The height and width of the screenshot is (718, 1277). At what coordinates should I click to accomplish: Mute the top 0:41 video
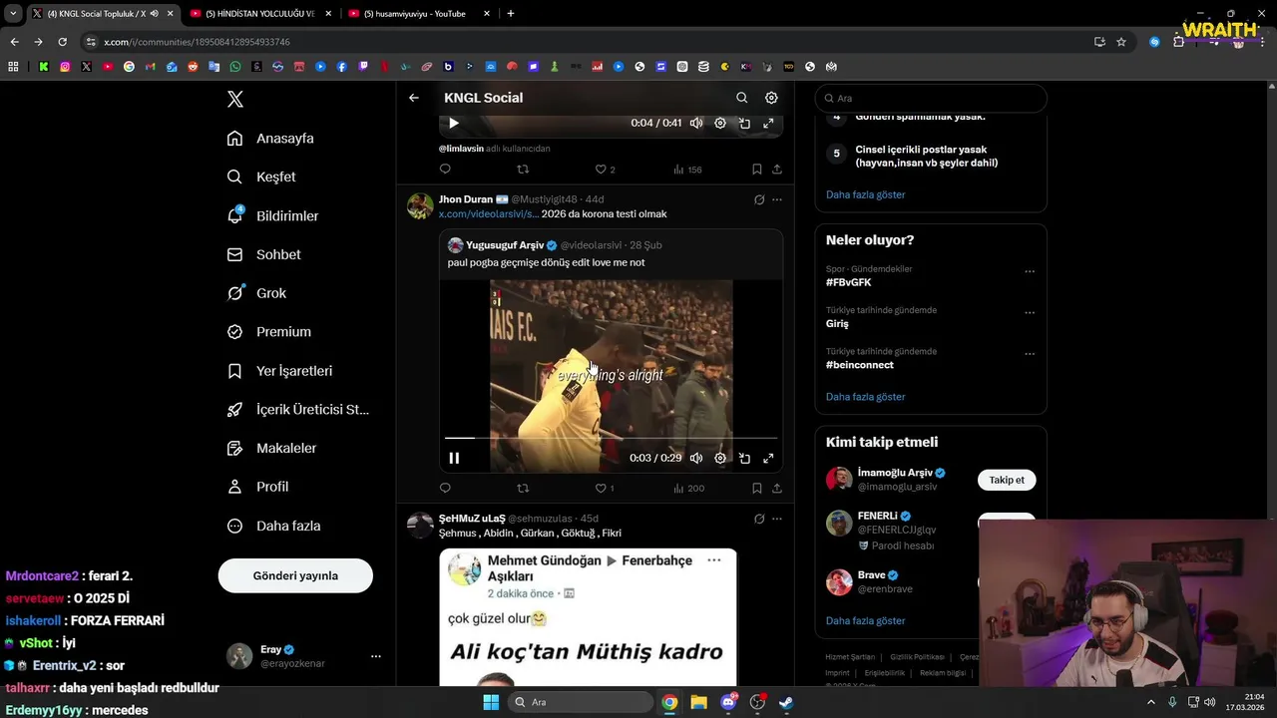point(696,124)
